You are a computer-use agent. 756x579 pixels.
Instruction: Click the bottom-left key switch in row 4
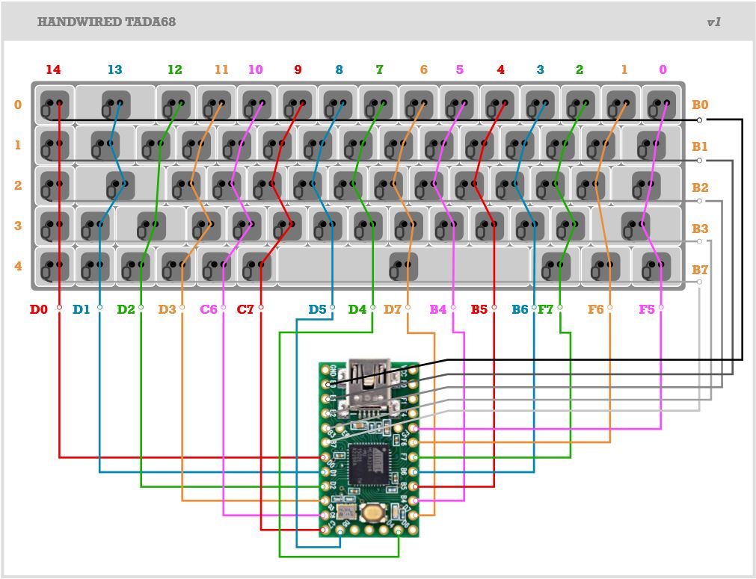[54, 266]
